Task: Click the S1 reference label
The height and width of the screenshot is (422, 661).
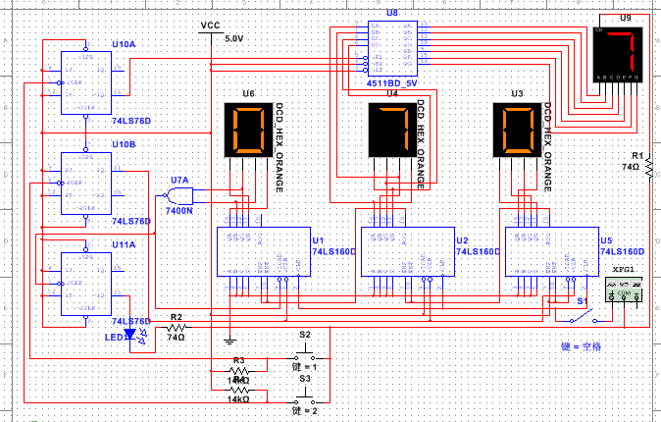Action: [583, 301]
